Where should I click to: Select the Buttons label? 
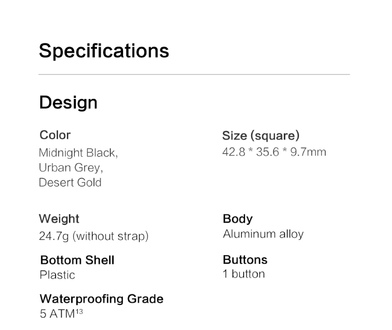click(x=245, y=260)
